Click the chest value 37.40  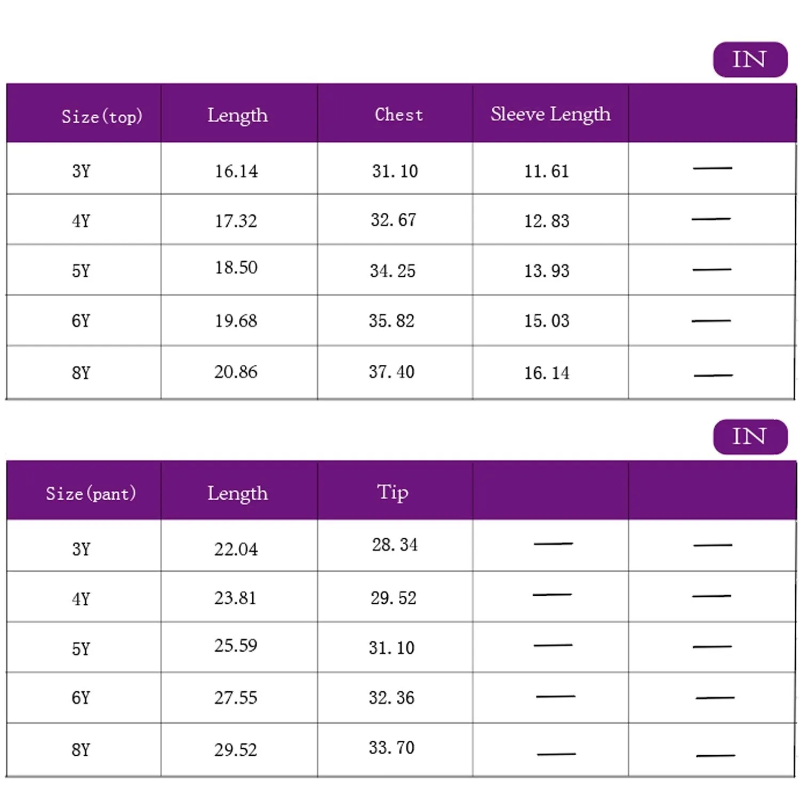tap(391, 372)
